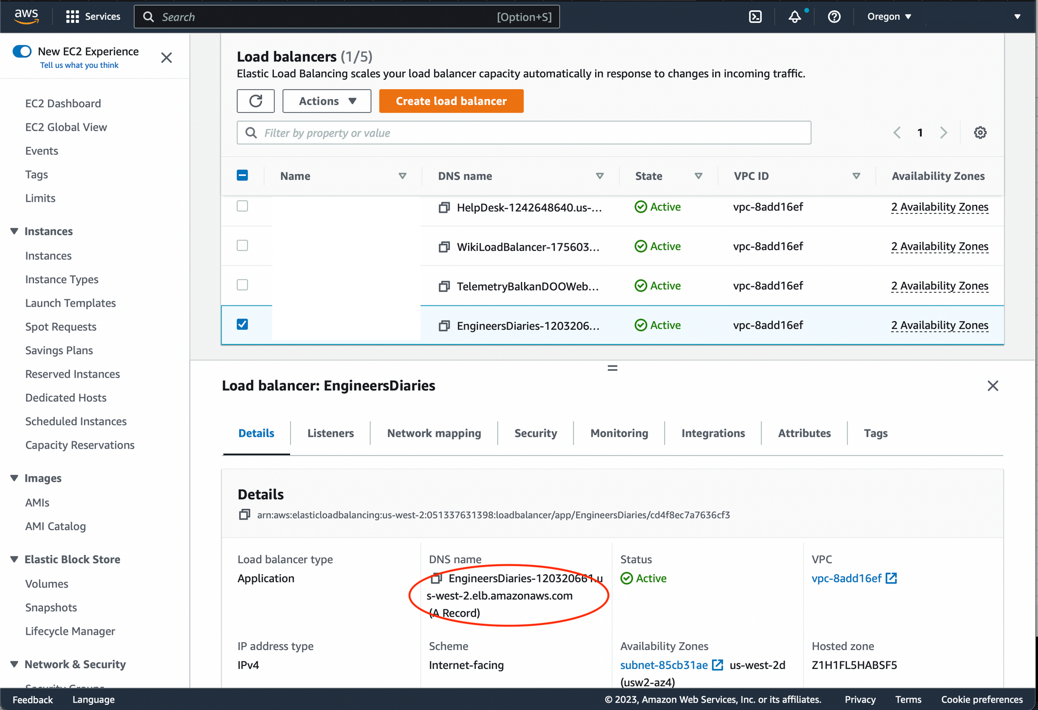Open the notifications bell
The height and width of the screenshot is (710, 1038).
(795, 17)
